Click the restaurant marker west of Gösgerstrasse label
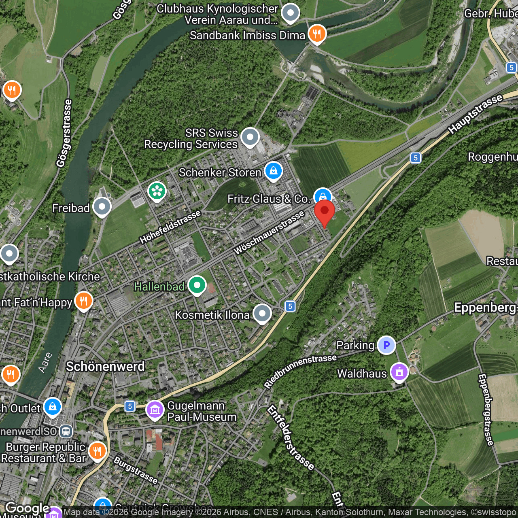Screen dimensions: 518x518 [x=12, y=91]
